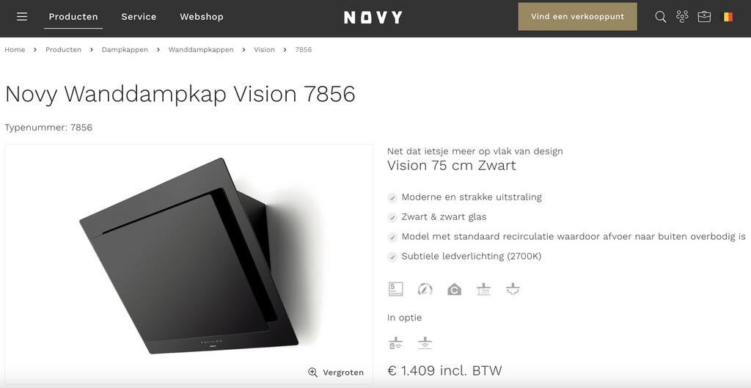Click Vergroten to enlarge product image
Screen dimensions: 751x388
(336, 372)
